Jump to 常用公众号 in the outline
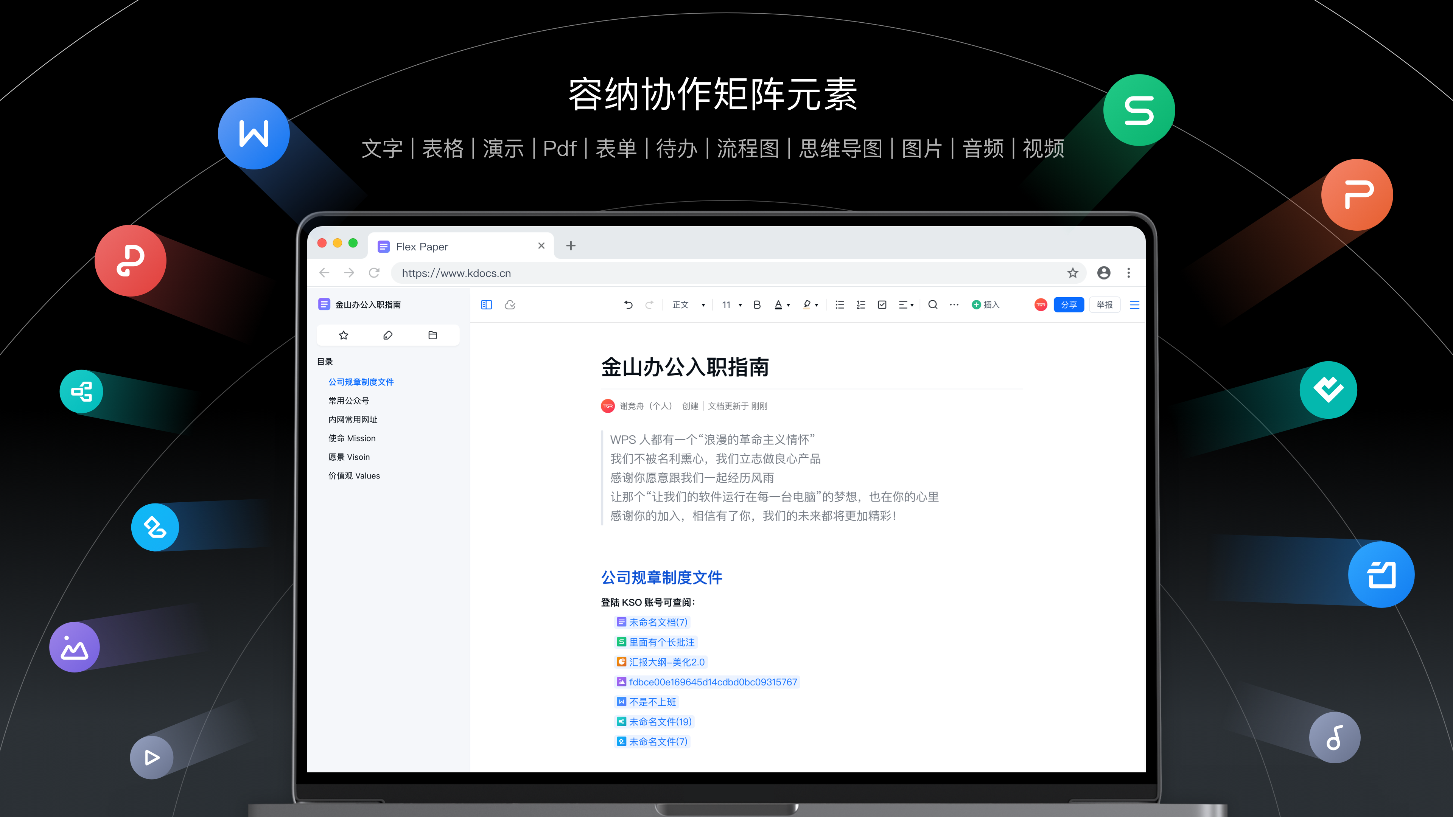 pos(348,400)
